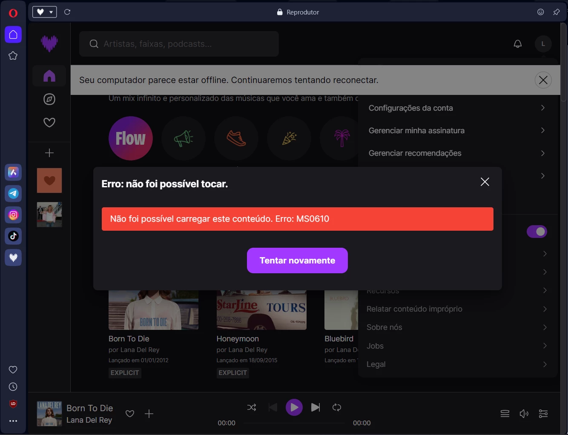Open the Lana Del Rey playlist thumbnail
The width and height of the screenshot is (568, 435).
[x=49, y=215]
